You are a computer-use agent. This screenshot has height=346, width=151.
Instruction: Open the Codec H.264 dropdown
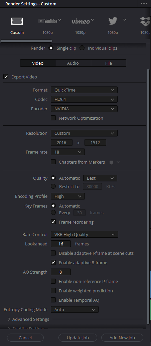[84, 99]
